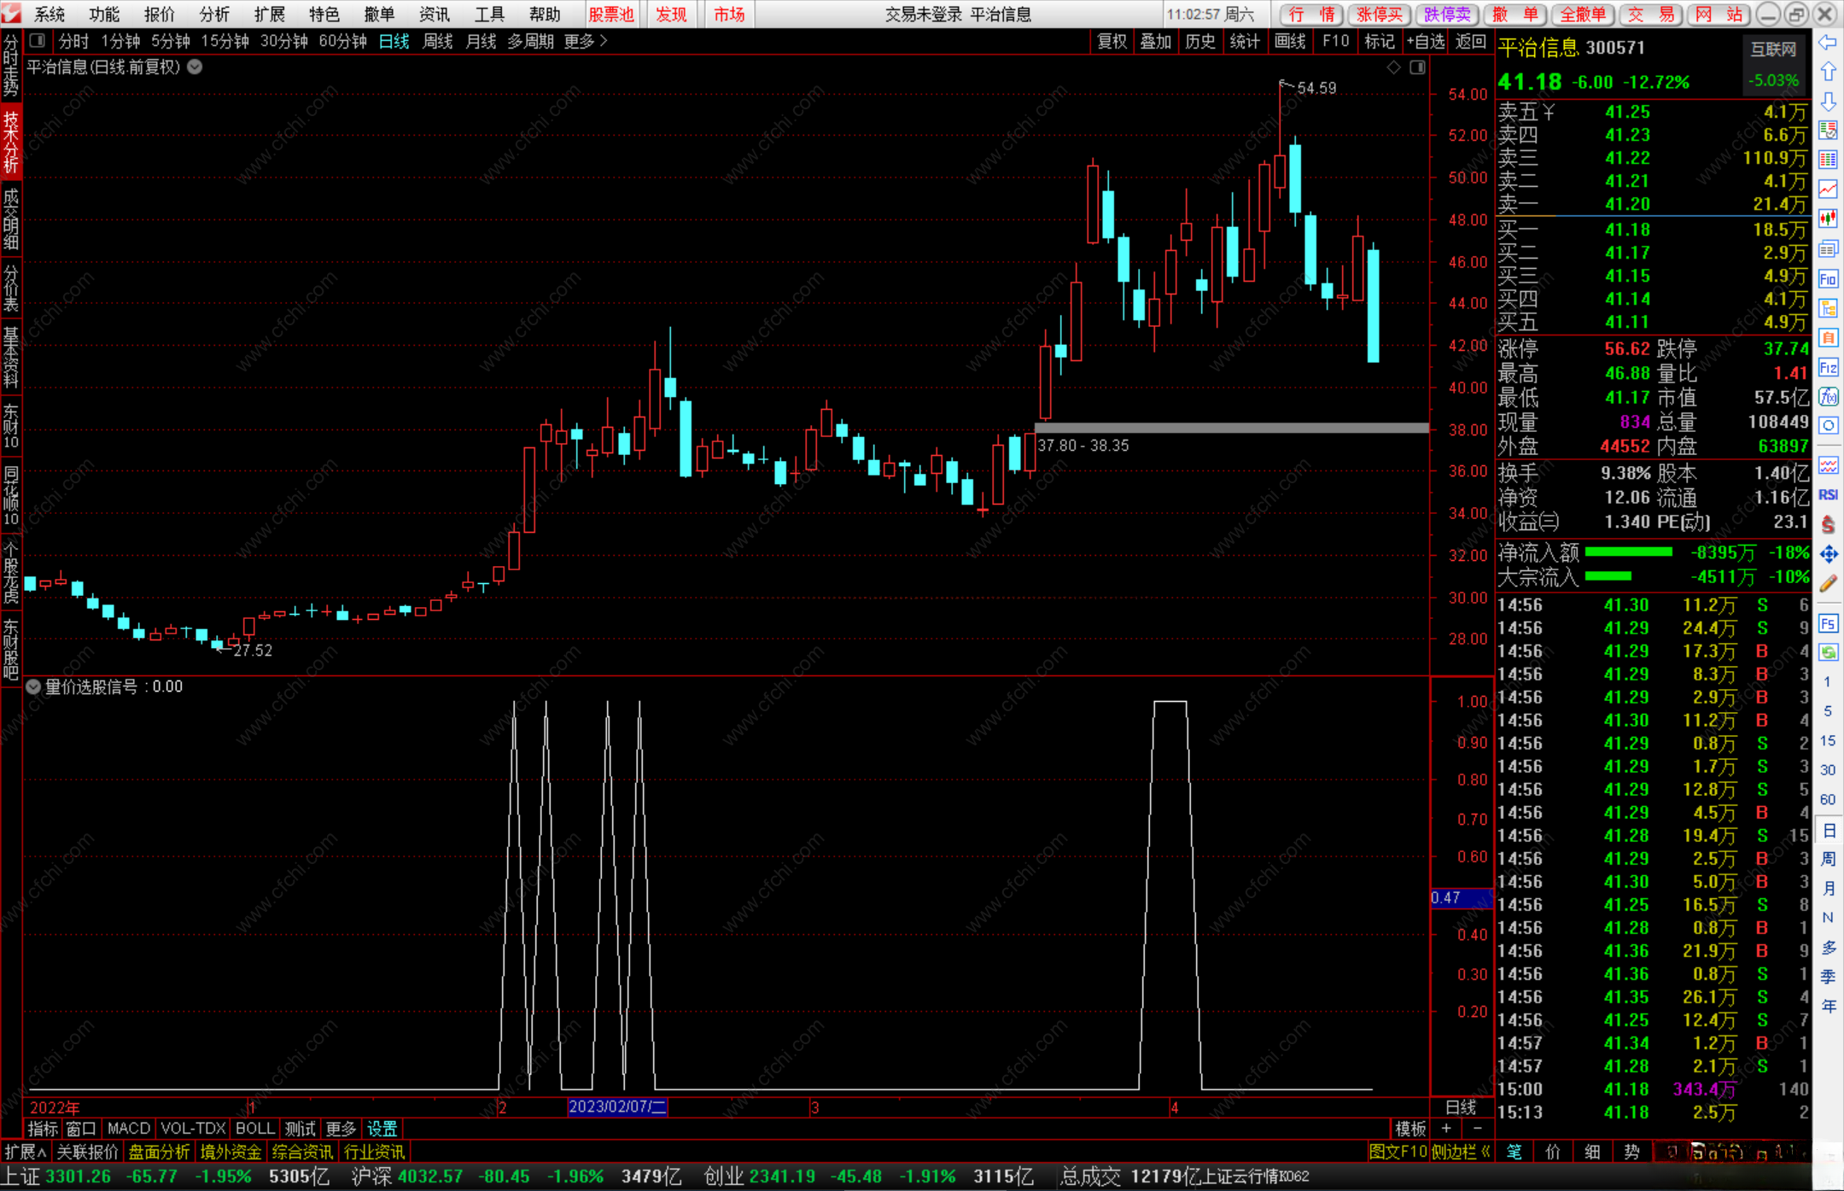This screenshot has width=1844, height=1191.
Task: Click the blue four-way move arrows icon
Action: pyautogui.click(x=1828, y=554)
